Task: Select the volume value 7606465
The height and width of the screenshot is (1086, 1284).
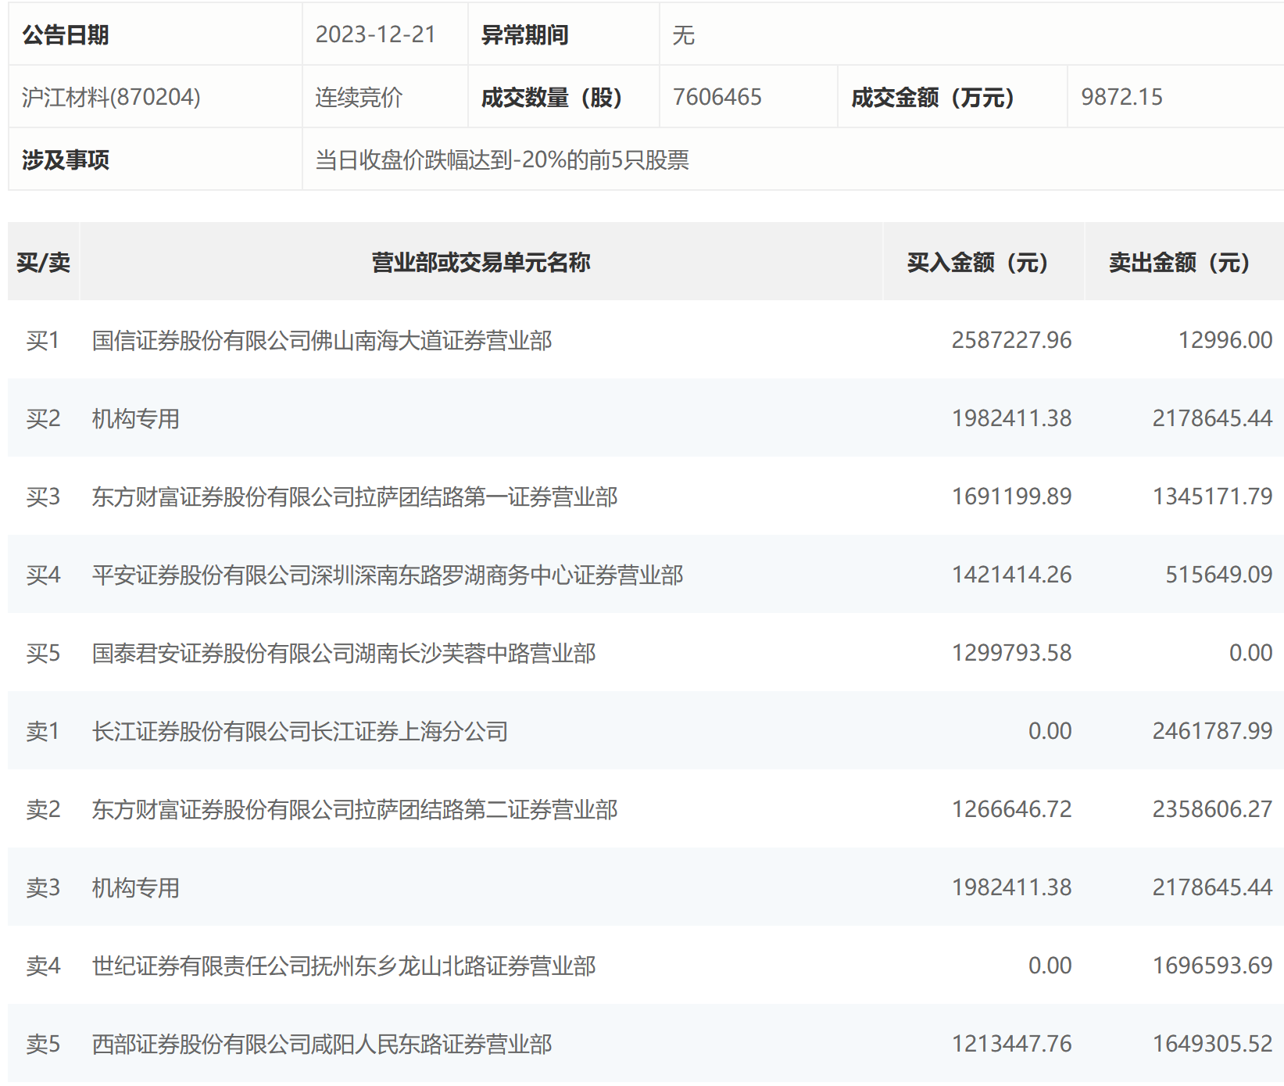Action: (x=717, y=97)
